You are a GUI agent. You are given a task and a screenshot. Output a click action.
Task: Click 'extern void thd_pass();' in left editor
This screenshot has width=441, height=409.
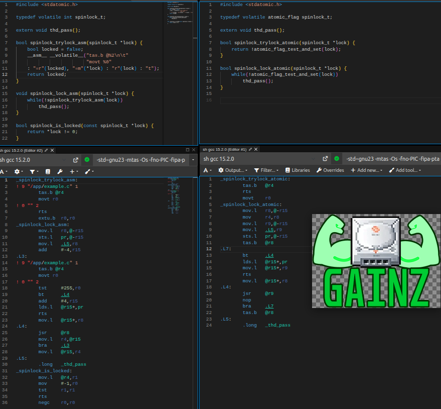click(48, 30)
